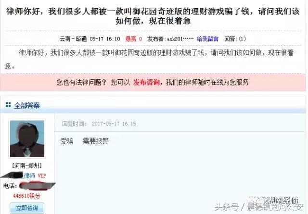The width and height of the screenshot is (308, 214).
Task: Click the 446610积分 points text
Action: tap(27, 196)
